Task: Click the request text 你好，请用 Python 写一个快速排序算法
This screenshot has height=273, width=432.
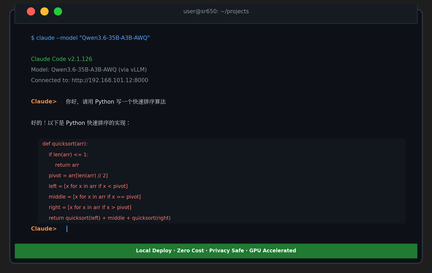Action: click(x=116, y=102)
